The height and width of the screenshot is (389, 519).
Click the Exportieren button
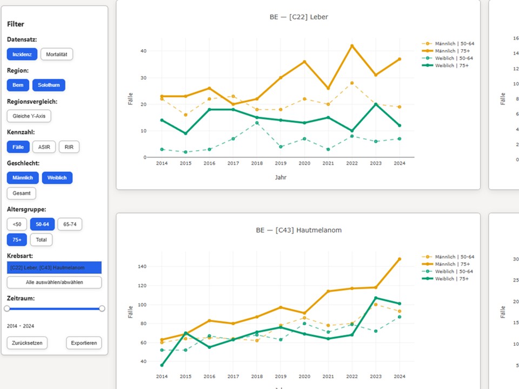[84, 343]
